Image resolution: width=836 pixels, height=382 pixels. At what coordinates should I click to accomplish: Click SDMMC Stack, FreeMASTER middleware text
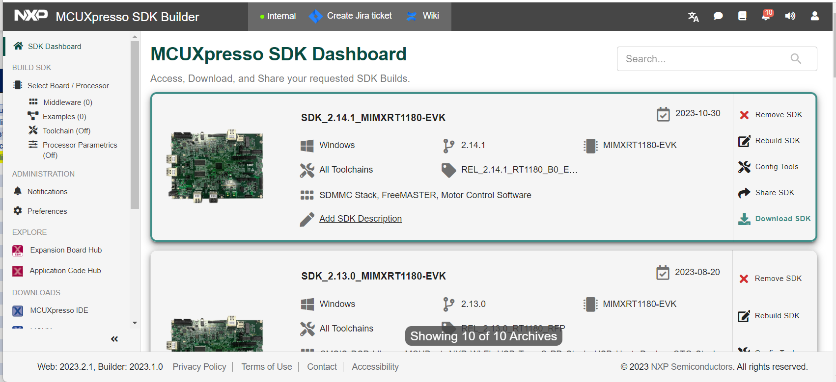(x=425, y=195)
